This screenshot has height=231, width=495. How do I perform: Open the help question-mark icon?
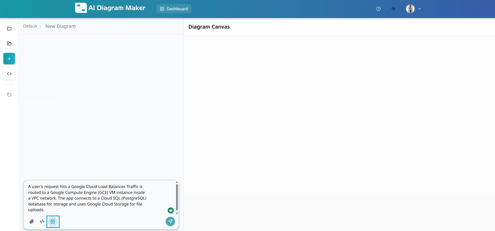tap(378, 9)
